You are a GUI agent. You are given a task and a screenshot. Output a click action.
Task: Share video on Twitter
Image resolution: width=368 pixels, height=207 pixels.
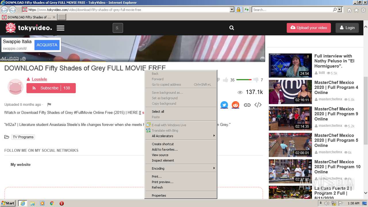(224, 105)
